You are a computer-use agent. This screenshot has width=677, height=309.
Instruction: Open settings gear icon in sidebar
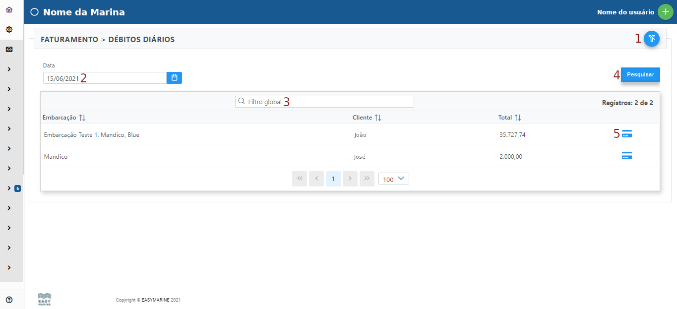9,30
